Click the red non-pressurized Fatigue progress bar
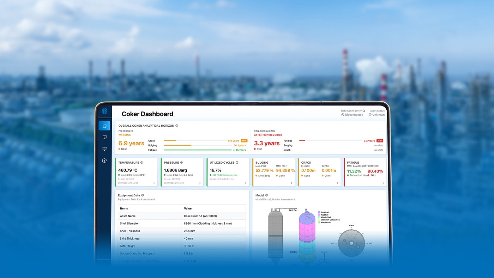 331,141
